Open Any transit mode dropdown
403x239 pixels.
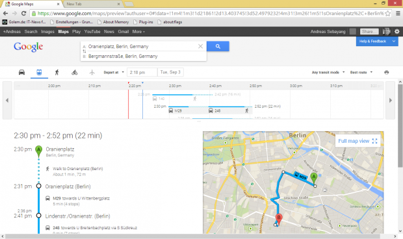(328, 72)
